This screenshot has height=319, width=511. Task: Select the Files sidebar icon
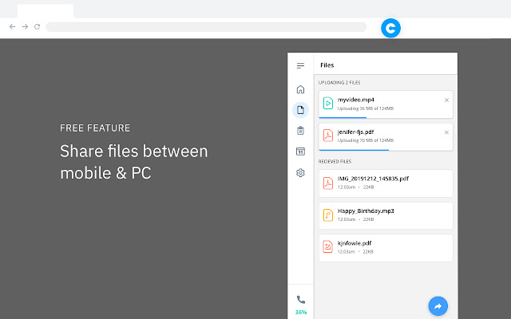[300, 110]
